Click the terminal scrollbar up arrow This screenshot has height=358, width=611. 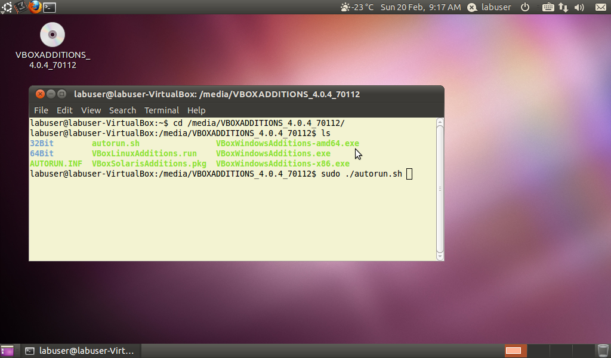(440, 122)
